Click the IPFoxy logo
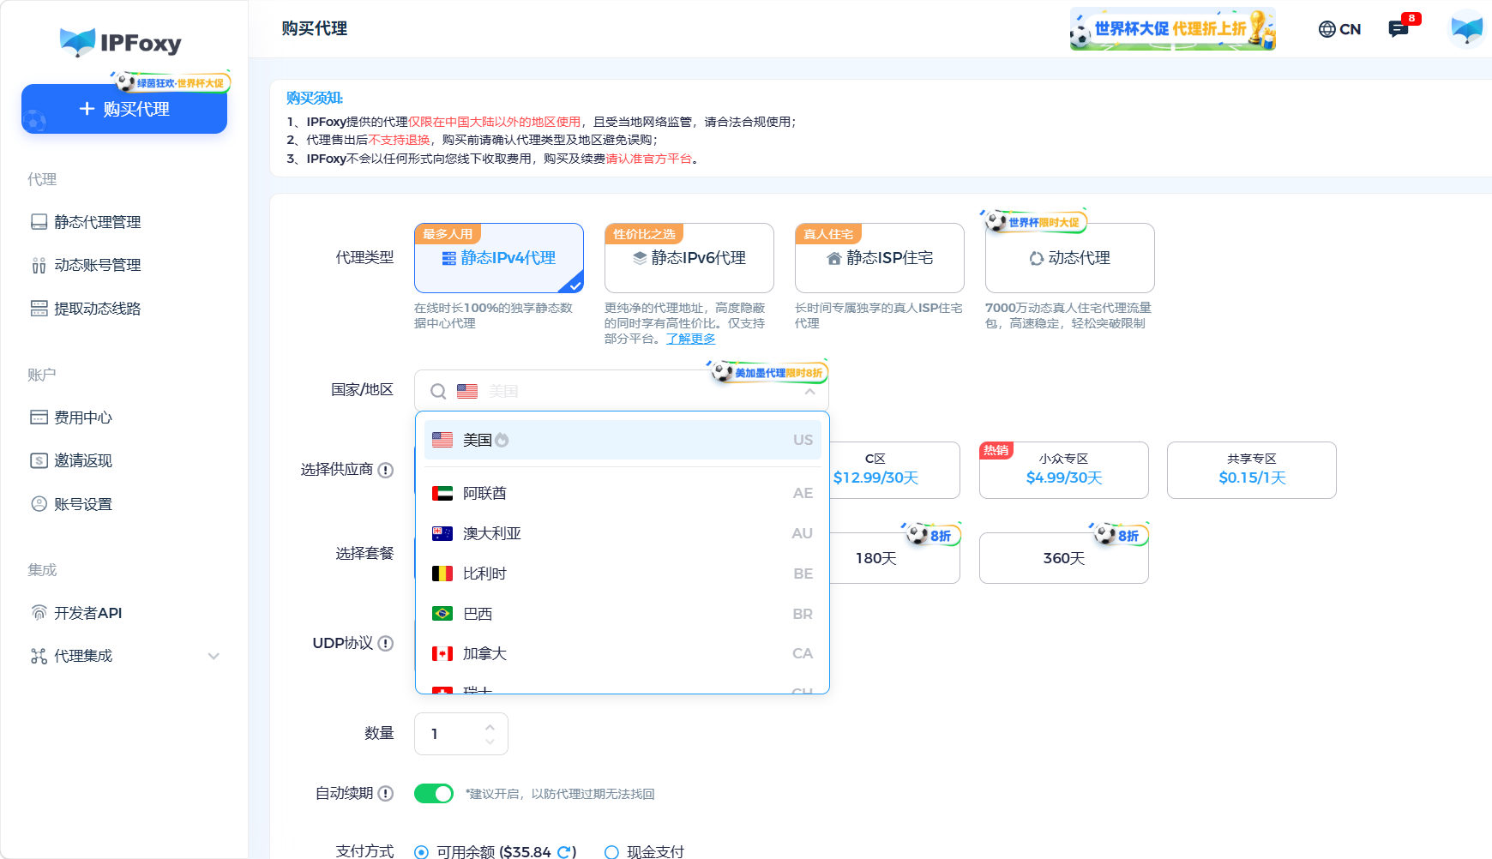Image resolution: width=1492 pixels, height=859 pixels. click(121, 42)
